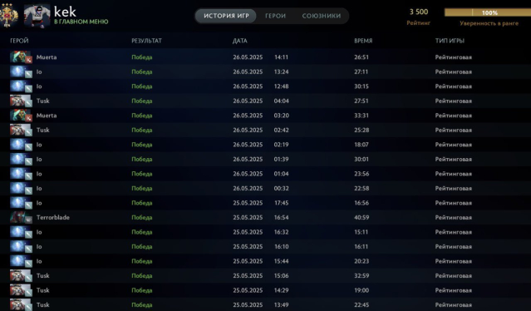This screenshot has width=531, height=311.
Task: Click Terrorblade hero portrait icon
Action: click(21, 218)
